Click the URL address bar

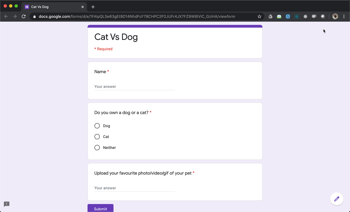tap(137, 17)
